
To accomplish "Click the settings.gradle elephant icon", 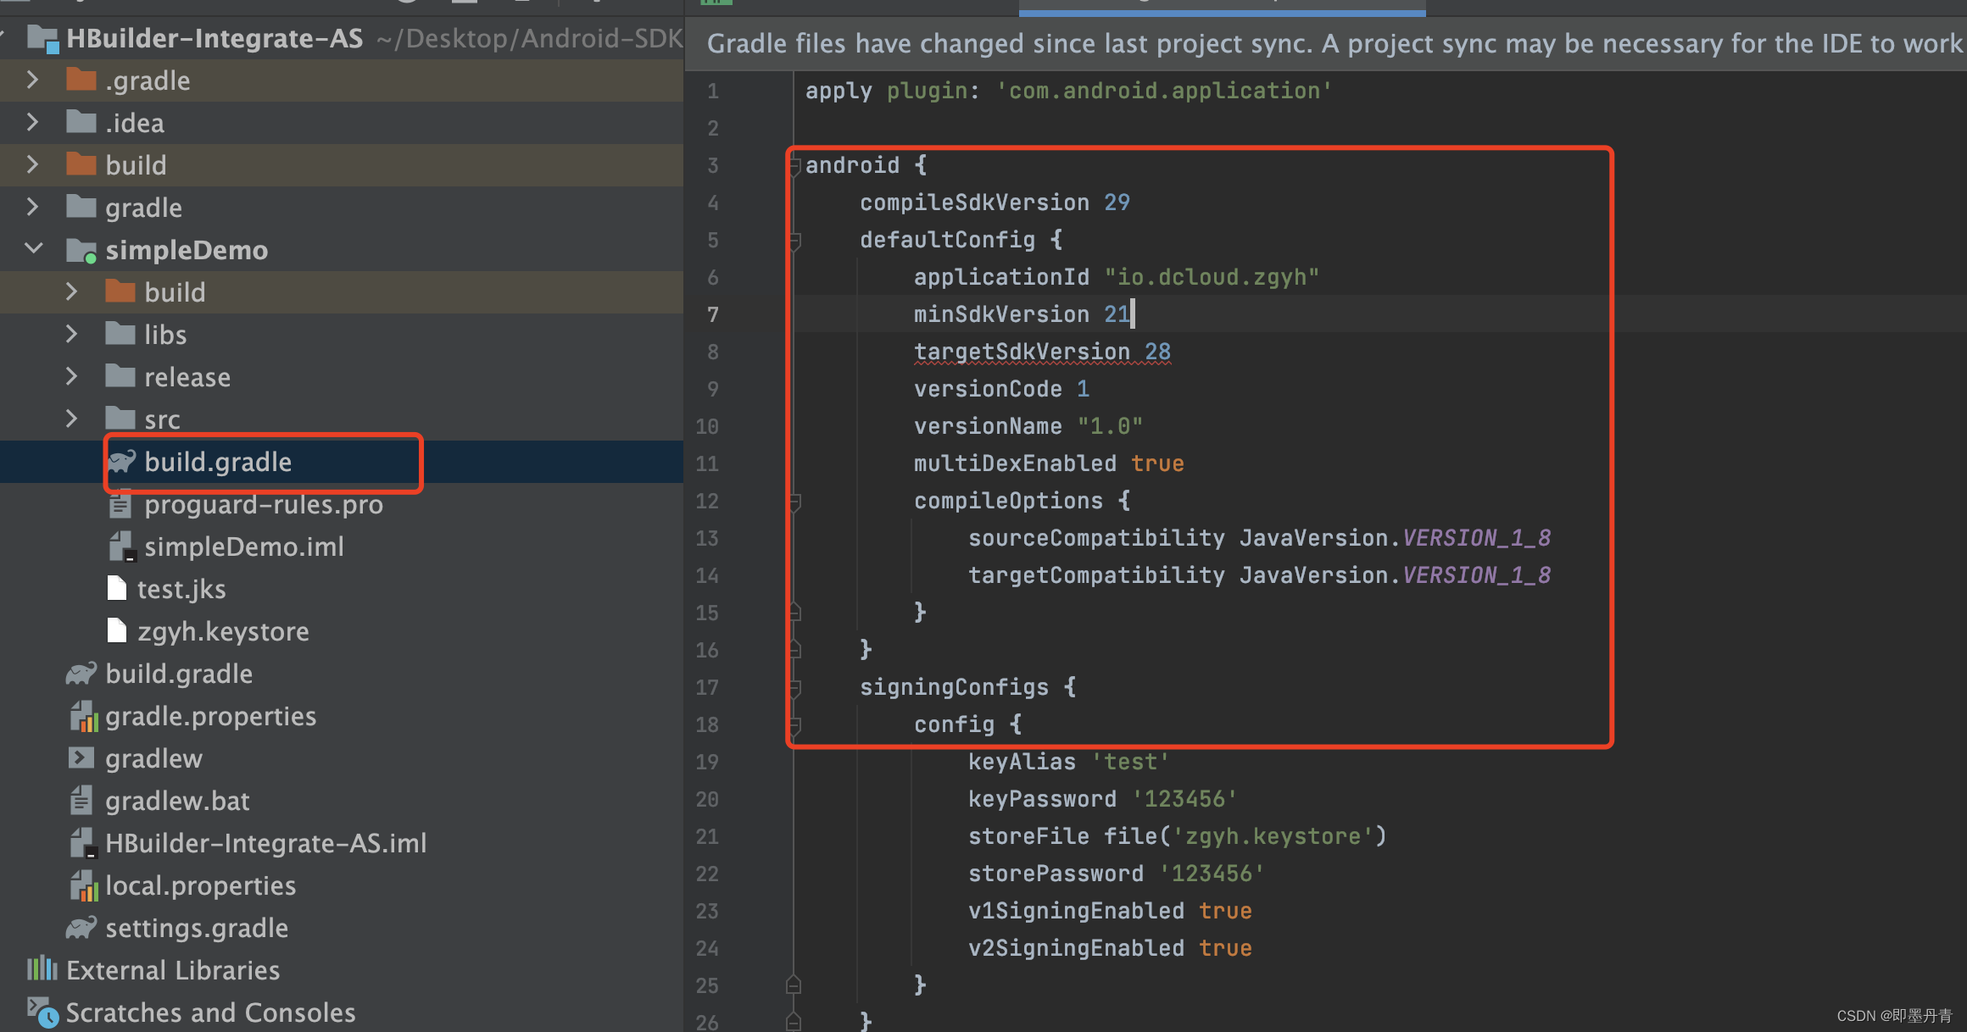I will click(x=81, y=928).
